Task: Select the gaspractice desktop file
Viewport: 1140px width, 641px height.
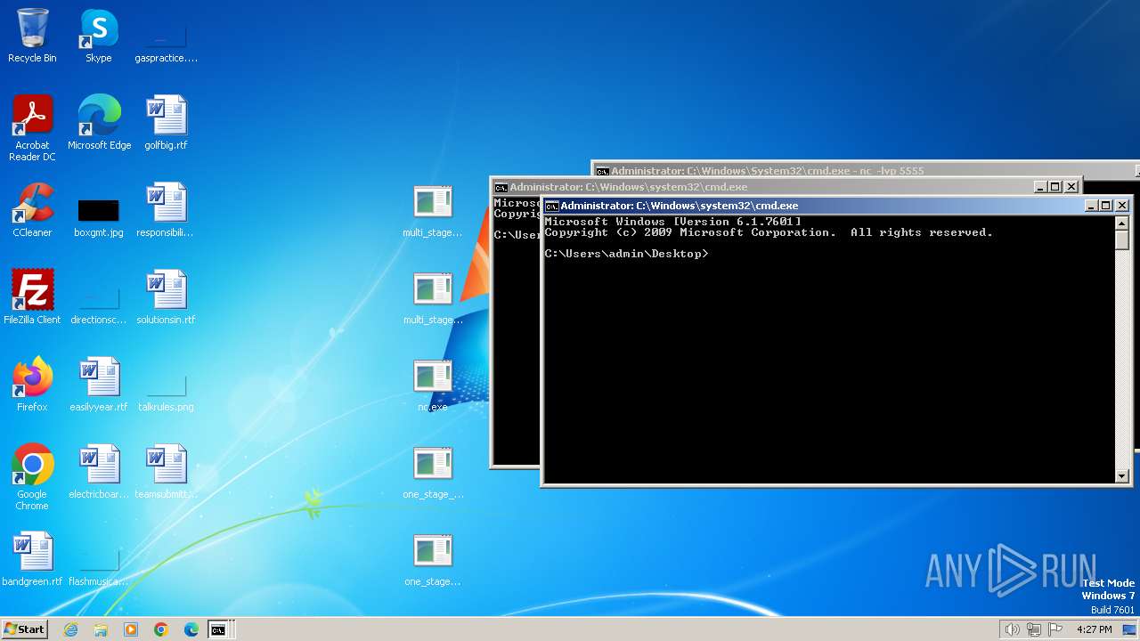Action: point(166,36)
